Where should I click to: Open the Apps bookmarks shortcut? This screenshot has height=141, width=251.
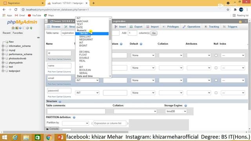[x=7, y=15]
